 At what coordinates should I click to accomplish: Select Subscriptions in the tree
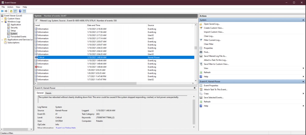(x=13, y=43)
